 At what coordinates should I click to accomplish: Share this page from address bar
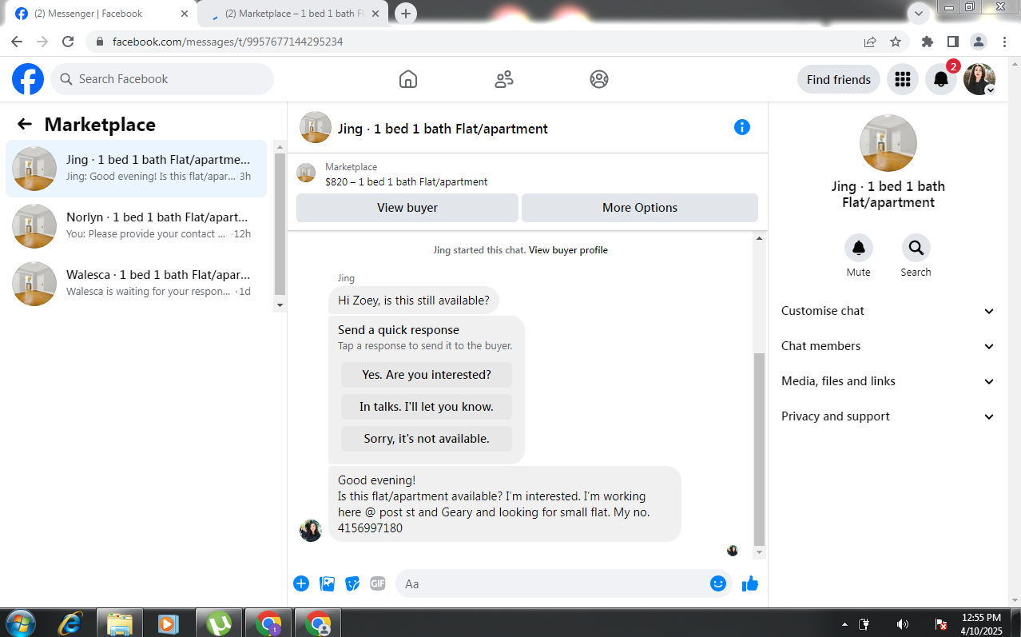coord(870,42)
